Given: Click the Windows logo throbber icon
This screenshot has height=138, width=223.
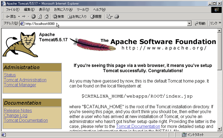Looking at the screenshot, I should pyautogui.click(x=217, y=10).
